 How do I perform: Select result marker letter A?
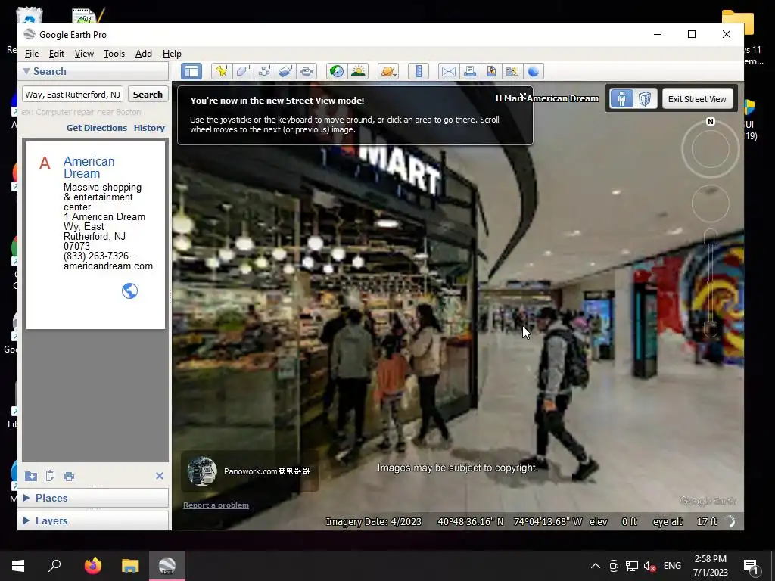45,163
